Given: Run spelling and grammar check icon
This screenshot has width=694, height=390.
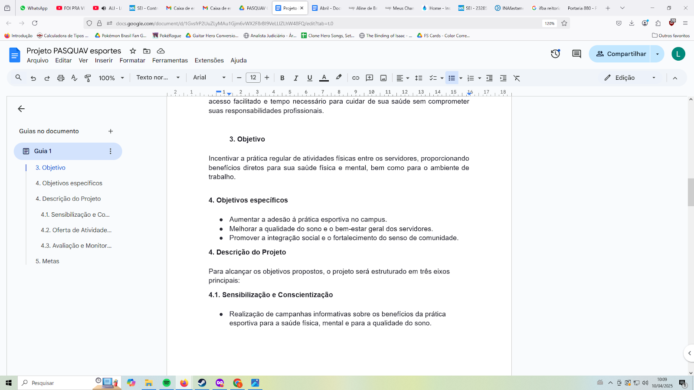Looking at the screenshot, I should tap(74, 78).
